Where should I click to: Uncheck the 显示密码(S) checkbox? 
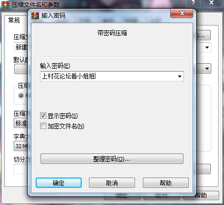coord(43,116)
